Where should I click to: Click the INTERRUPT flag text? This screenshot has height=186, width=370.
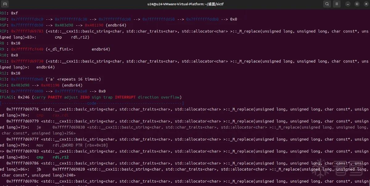pos(125,97)
